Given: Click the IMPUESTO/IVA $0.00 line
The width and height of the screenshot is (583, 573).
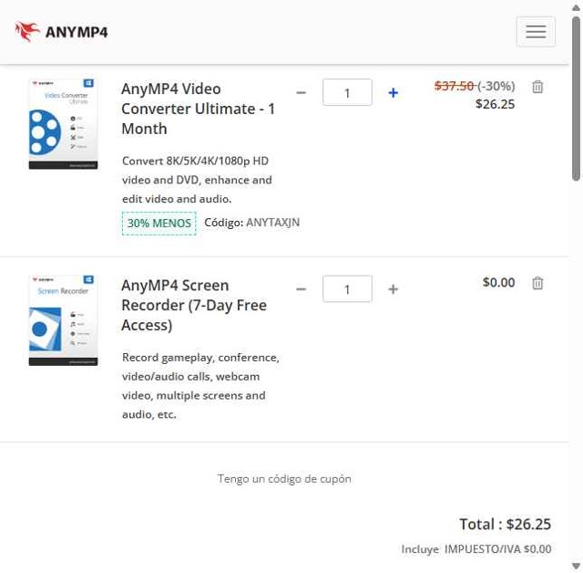Looking at the screenshot, I should (x=476, y=549).
